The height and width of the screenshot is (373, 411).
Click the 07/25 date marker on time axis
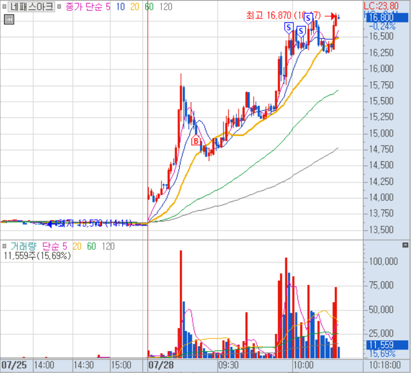tap(14, 365)
